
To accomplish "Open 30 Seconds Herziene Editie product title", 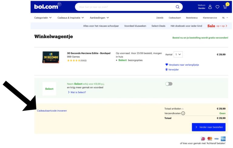I will pos(89,53).
